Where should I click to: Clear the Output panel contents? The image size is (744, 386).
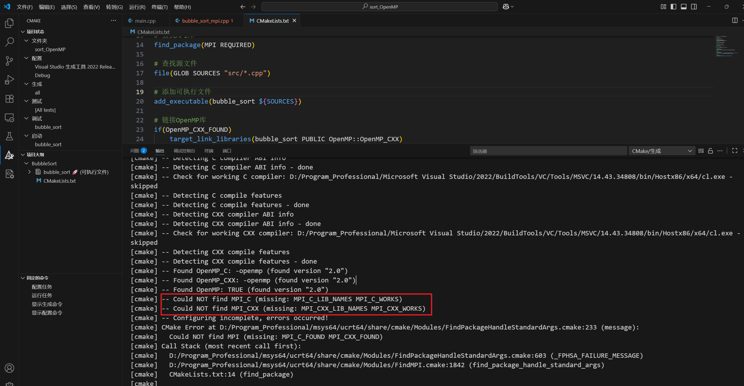point(701,151)
